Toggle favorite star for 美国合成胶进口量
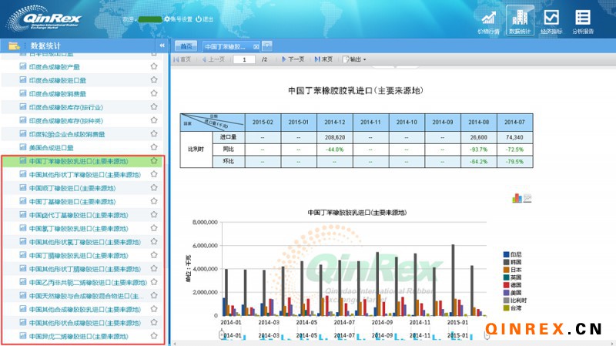The width and height of the screenshot is (616, 346). coord(154,147)
